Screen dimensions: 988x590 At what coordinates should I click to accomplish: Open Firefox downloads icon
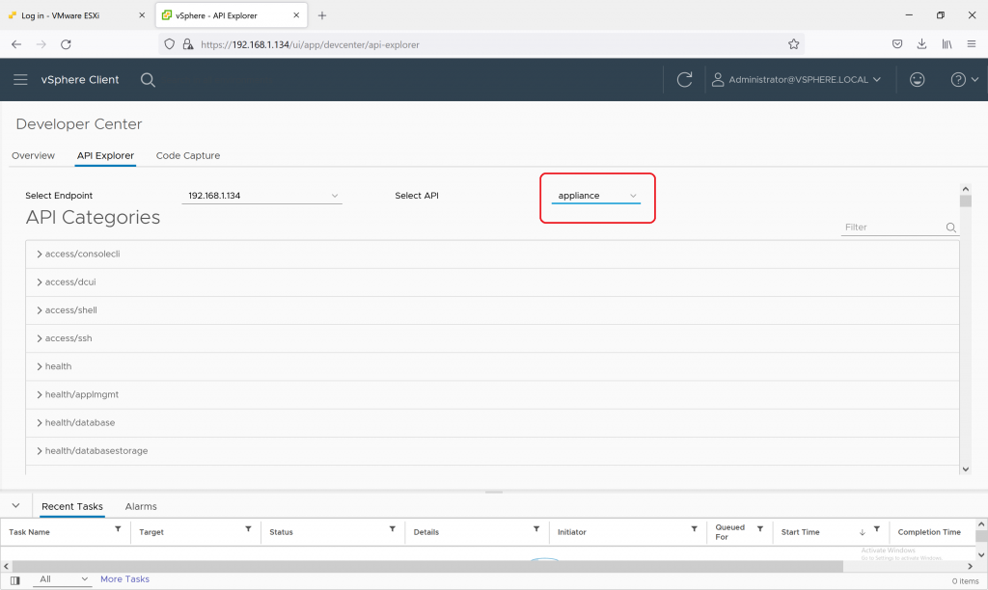tap(921, 44)
